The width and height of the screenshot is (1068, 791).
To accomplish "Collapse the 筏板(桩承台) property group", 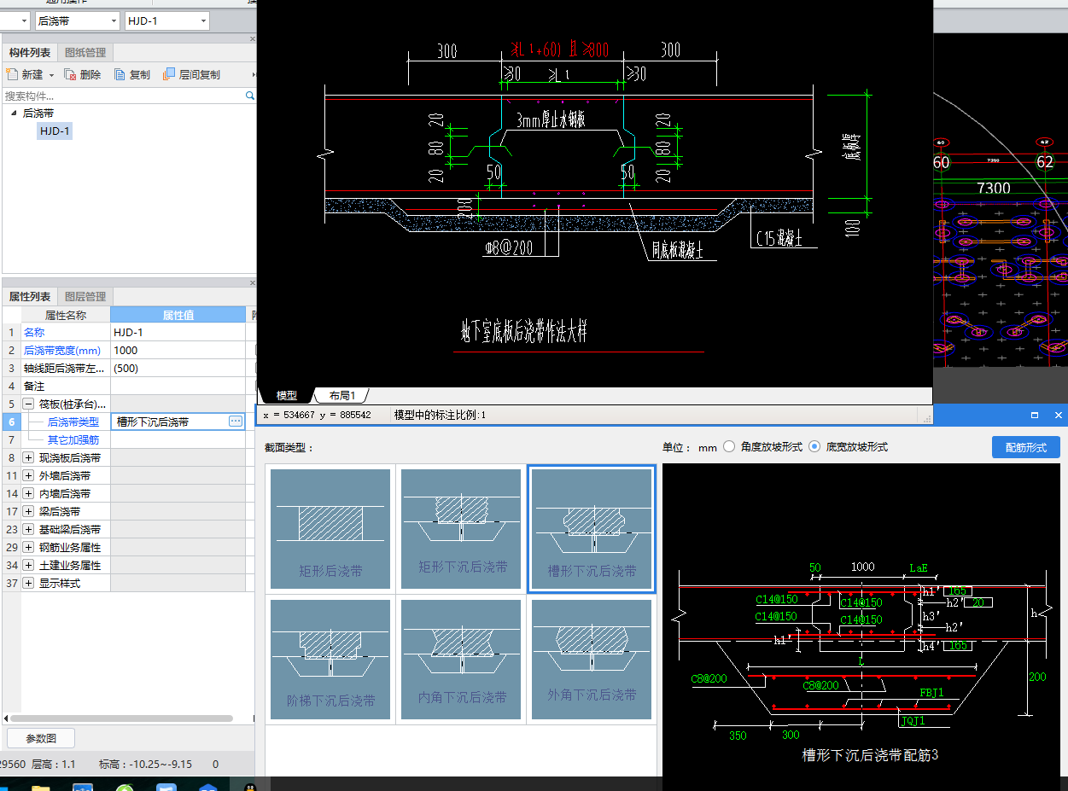I will click(28, 404).
